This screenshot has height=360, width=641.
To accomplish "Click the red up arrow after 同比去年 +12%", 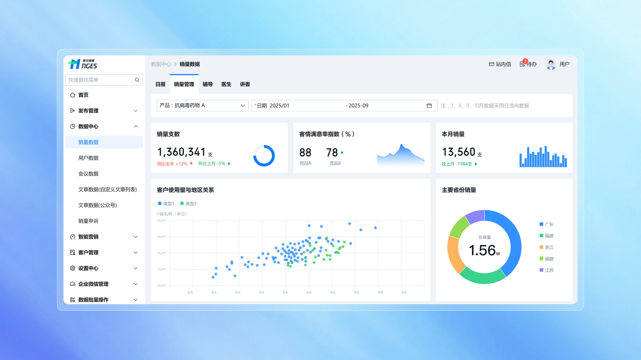I will pos(191,163).
